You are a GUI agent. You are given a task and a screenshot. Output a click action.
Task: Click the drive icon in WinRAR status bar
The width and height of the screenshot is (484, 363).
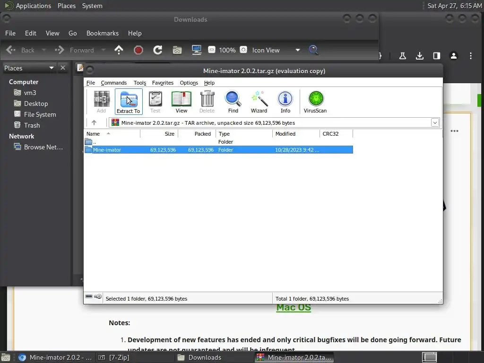tap(89, 296)
